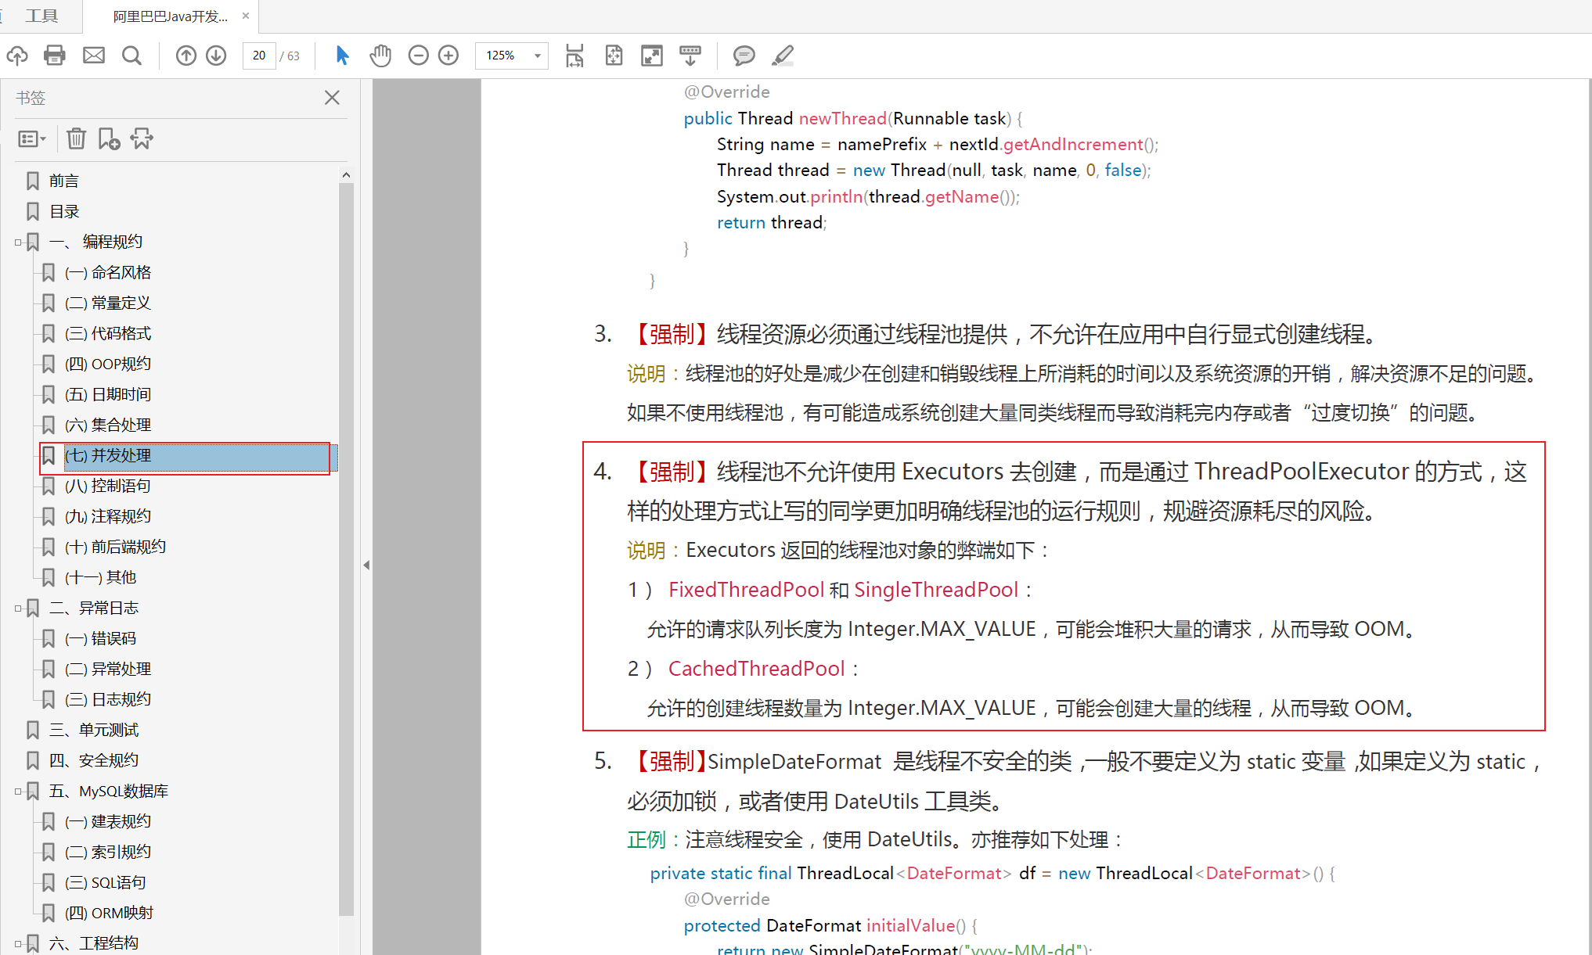The image size is (1592, 955).
Task: Jump to (八) 控制语句 bookmark
Action: (108, 486)
